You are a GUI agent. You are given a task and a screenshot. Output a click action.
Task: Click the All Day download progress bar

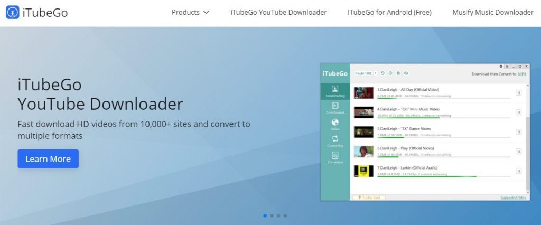444,98
